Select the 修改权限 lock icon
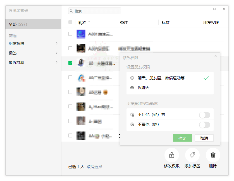Image resolution: width=234 pixels, height=181 pixels. pyautogui.click(x=171, y=155)
